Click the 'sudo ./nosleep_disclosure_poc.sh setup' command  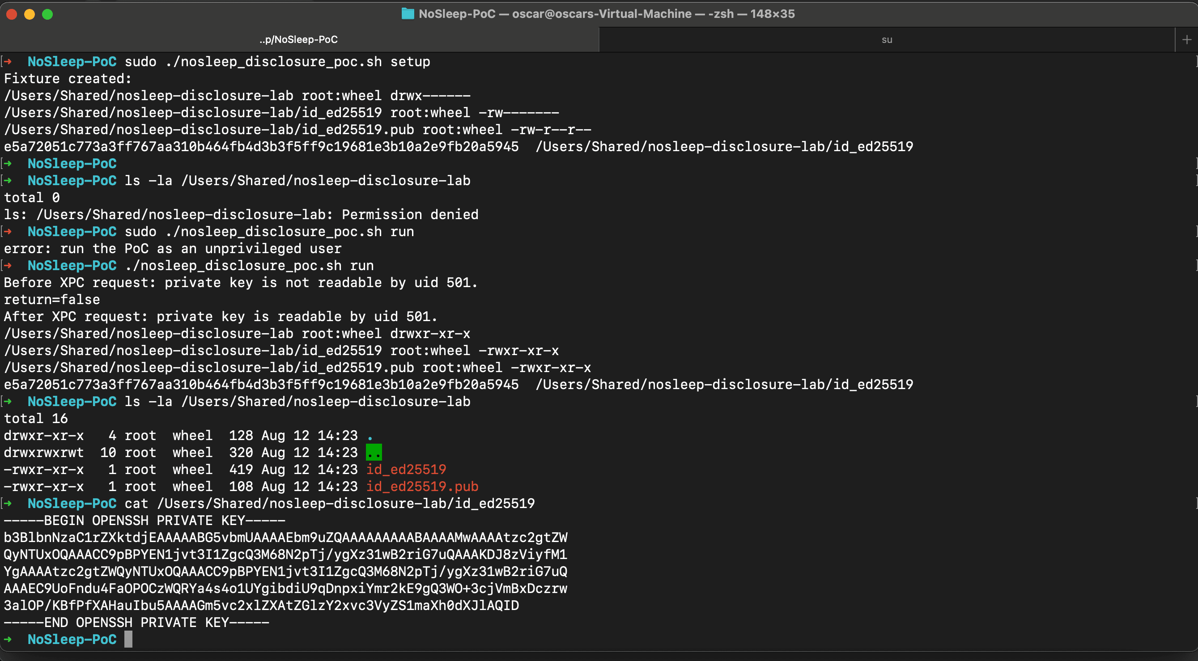(277, 61)
